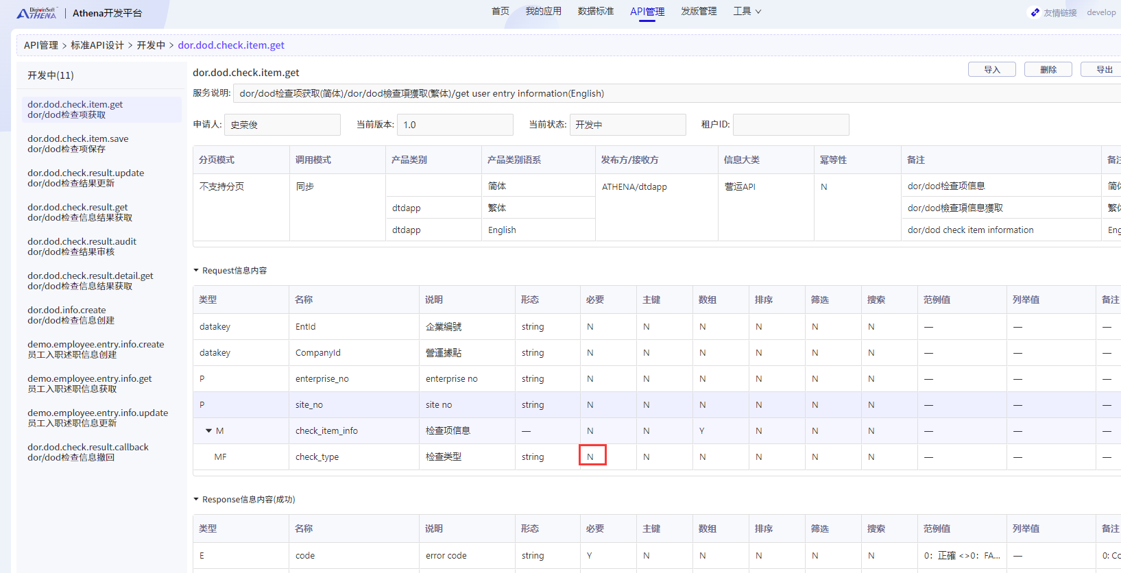Click the 当前状态 field showing 开发中
Image resolution: width=1121 pixels, height=573 pixels.
628,125
